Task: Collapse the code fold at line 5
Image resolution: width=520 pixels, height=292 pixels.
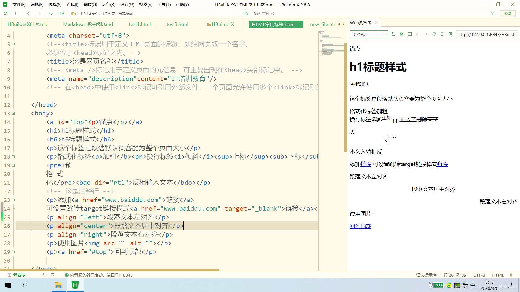Action: click(x=13, y=44)
